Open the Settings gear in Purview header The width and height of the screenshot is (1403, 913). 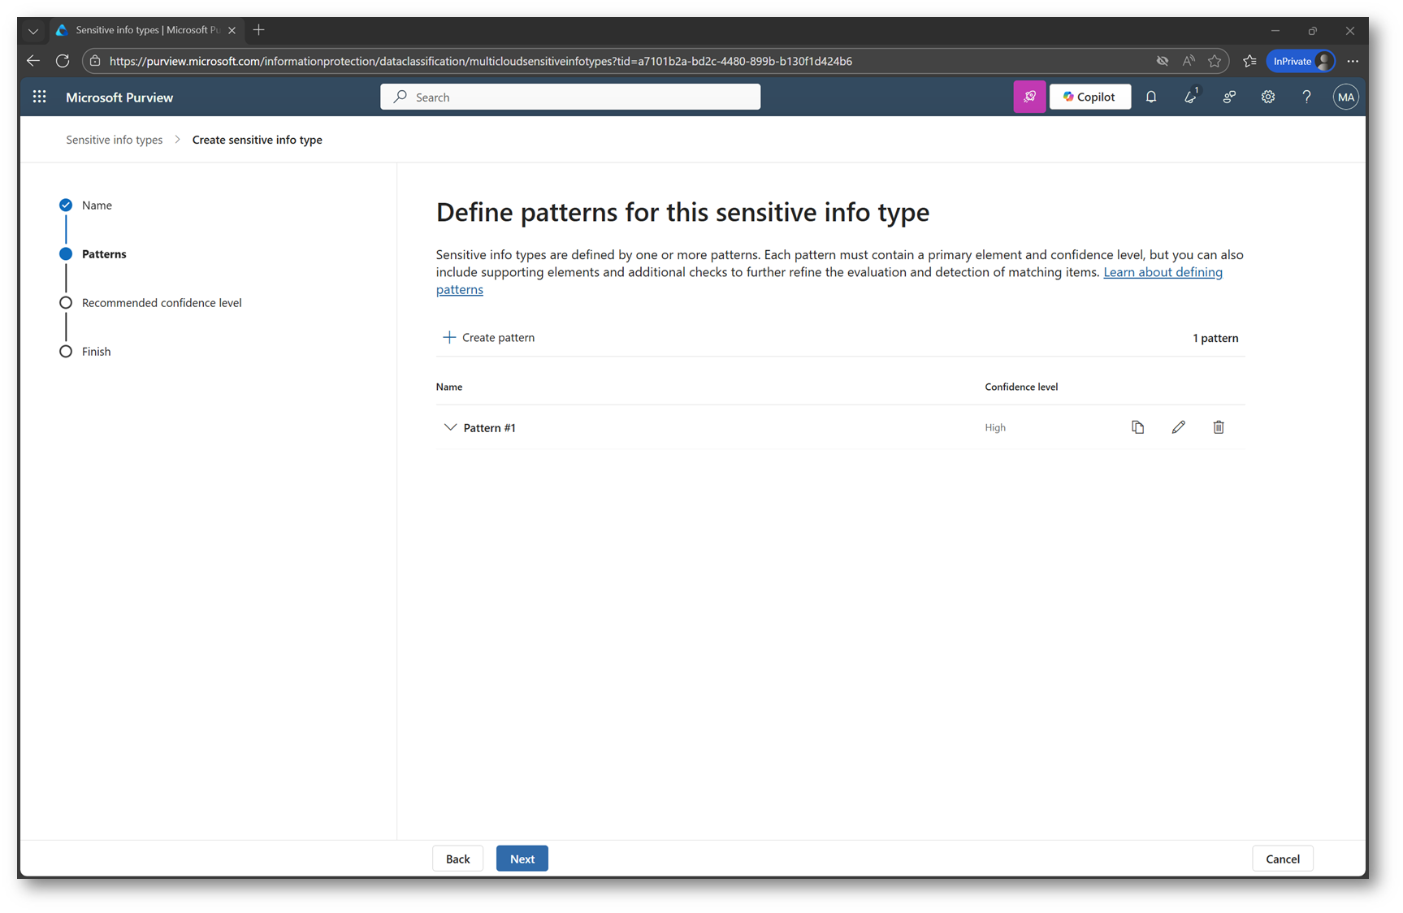(1267, 97)
